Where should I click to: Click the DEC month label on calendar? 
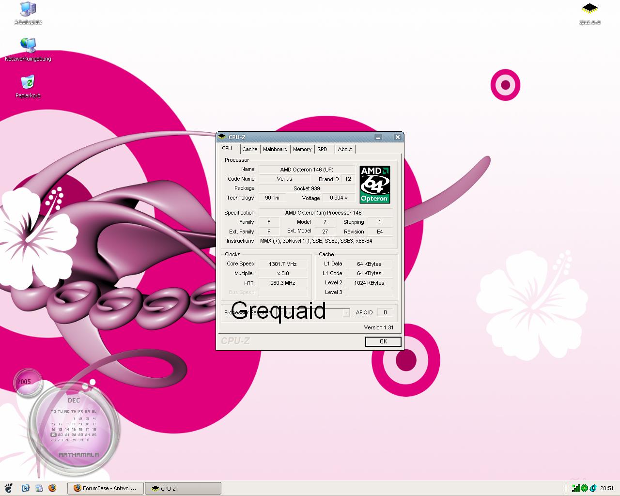coord(74,401)
